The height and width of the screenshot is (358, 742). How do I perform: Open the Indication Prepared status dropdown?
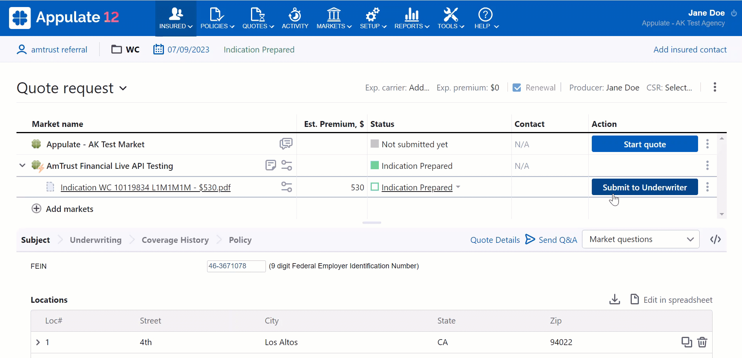click(458, 187)
